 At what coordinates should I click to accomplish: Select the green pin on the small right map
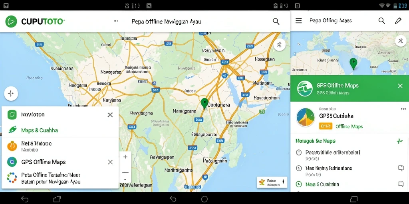[x=353, y=64]
